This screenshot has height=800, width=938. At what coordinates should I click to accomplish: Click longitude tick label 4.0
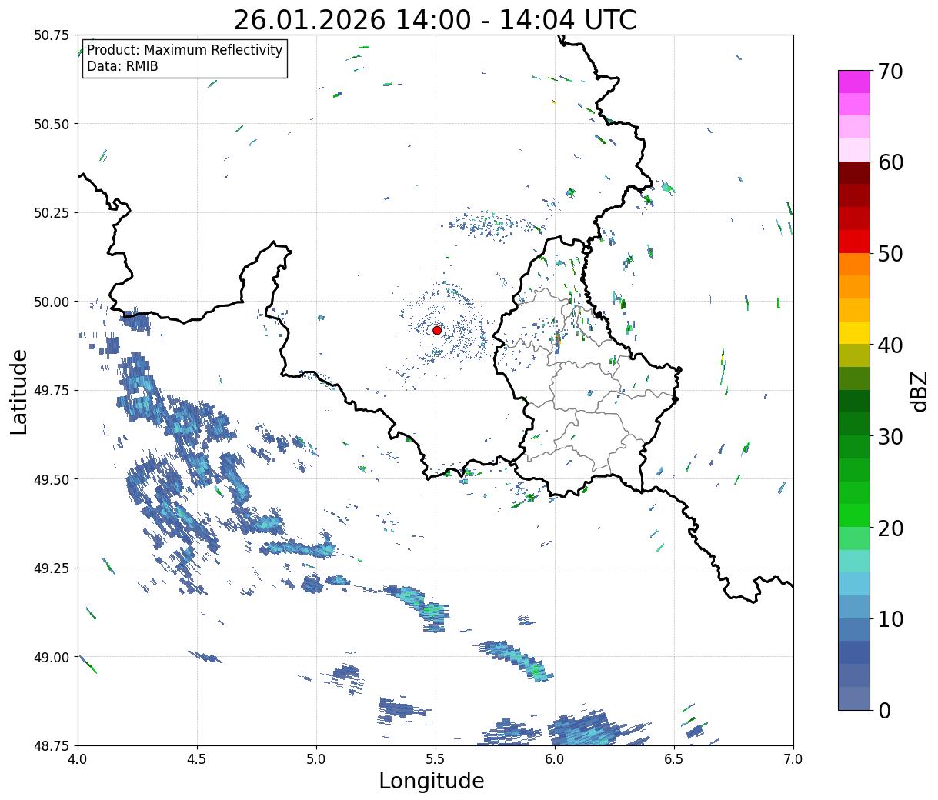click(x=78, y=759)
